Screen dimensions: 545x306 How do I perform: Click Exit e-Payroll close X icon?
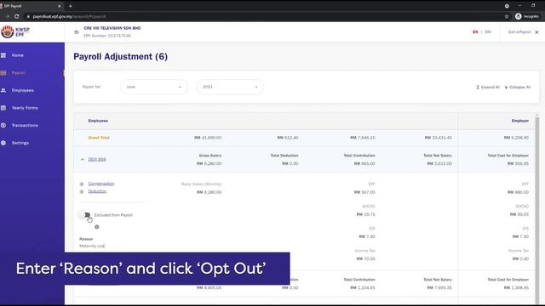(x=536, y=32)
